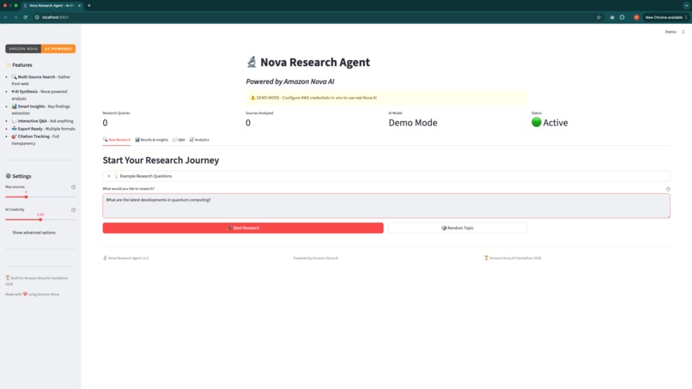
Task: Open the browser extensions icon
Action: (x=622, y=17)
